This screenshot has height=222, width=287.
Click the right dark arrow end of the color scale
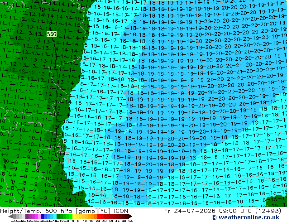point(130,216)
